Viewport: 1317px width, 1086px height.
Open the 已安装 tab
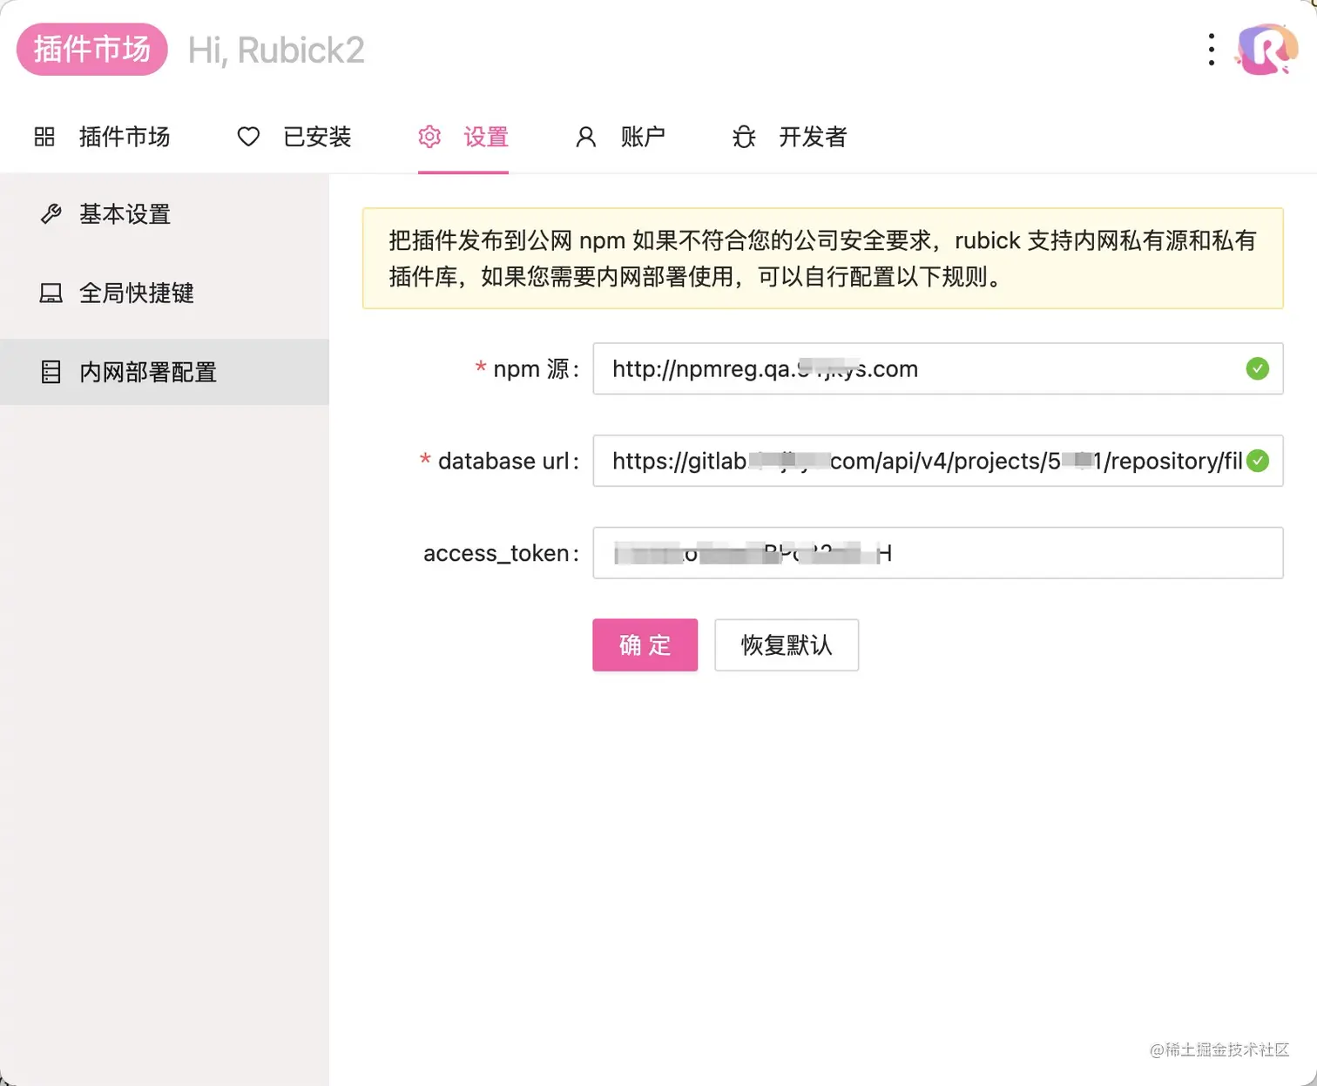tap(294, 137)
